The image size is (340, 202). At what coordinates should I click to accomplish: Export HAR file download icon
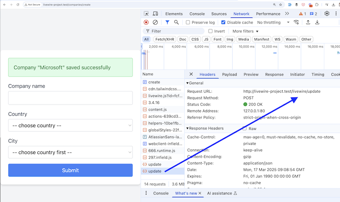click(x=317, y=23)
